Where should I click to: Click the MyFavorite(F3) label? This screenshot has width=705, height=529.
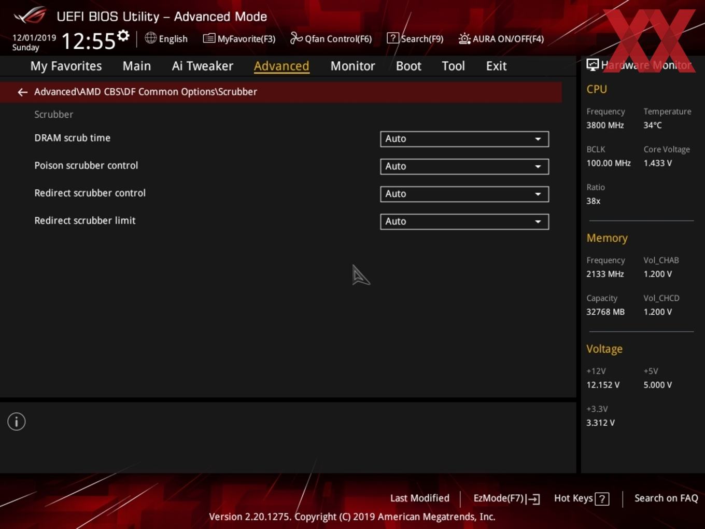(x=246, y=39)
